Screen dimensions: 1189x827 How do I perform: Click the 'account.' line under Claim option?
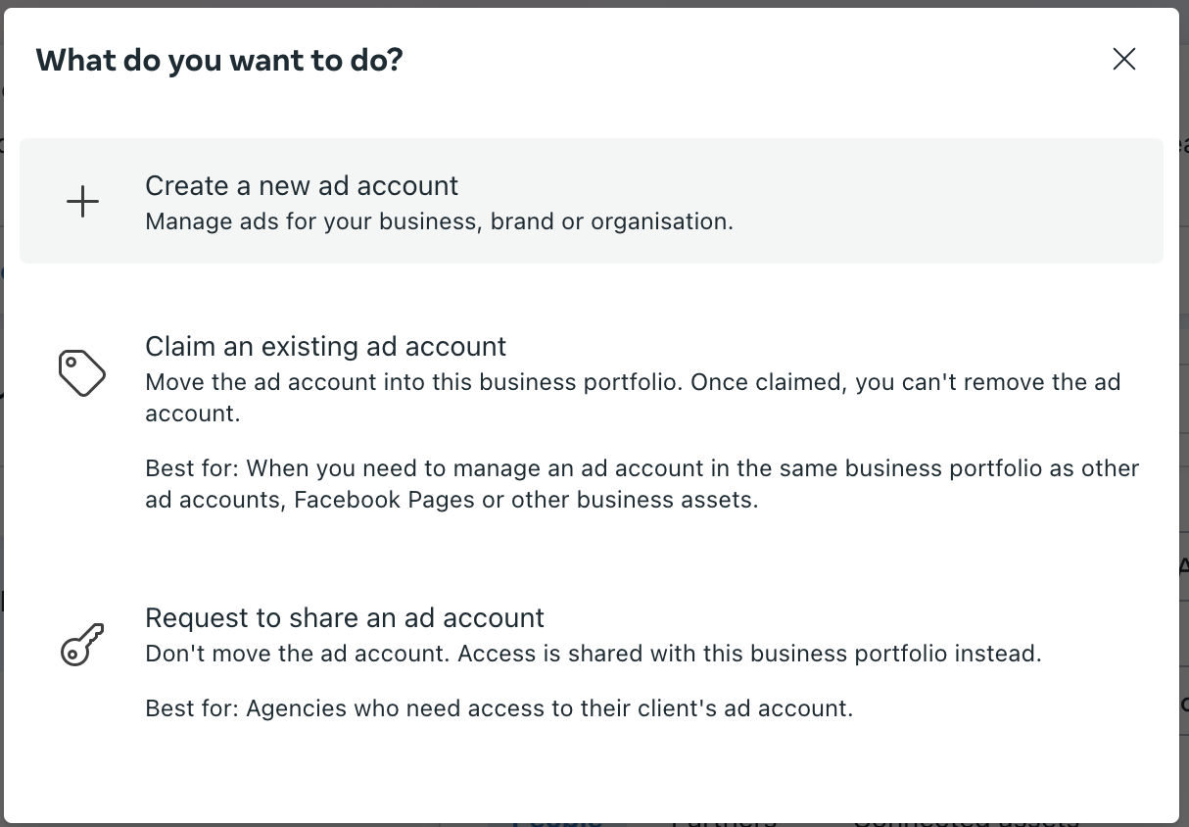point(193,413)
